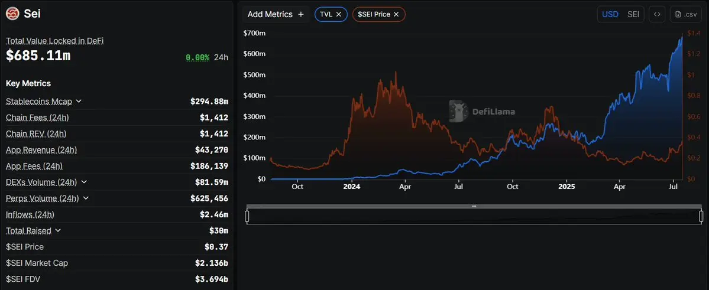Click the 0.00% 24h change value

[198, 57]
